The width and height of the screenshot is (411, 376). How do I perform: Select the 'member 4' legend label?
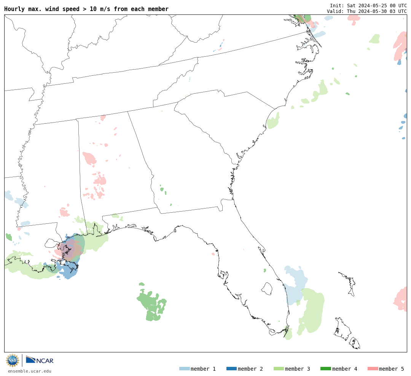[344, 369]
